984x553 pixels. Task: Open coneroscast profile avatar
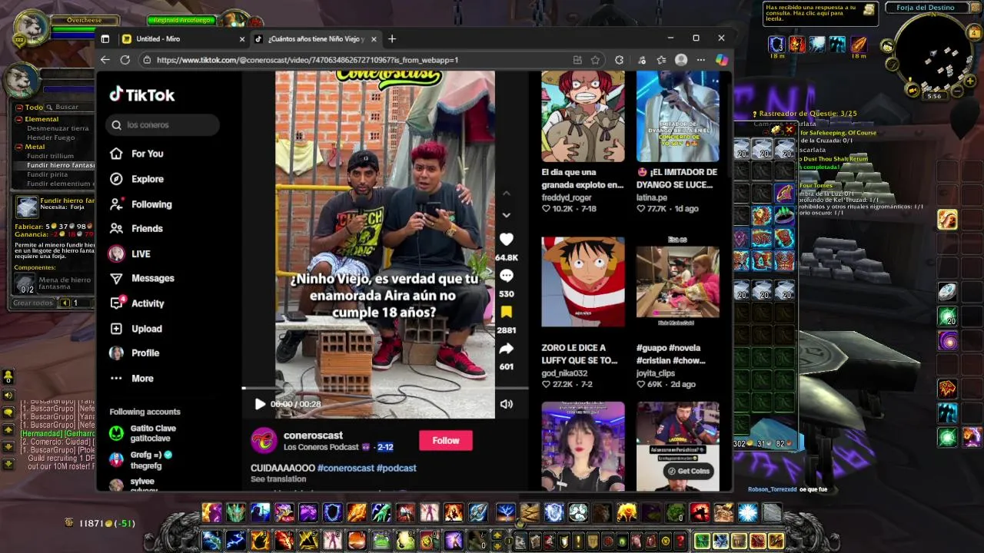click(264, 440)
